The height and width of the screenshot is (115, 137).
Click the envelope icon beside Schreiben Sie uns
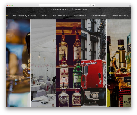click(51, 10)
